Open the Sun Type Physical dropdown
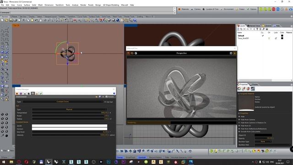 pyautogui.click(x=69, y=110)
